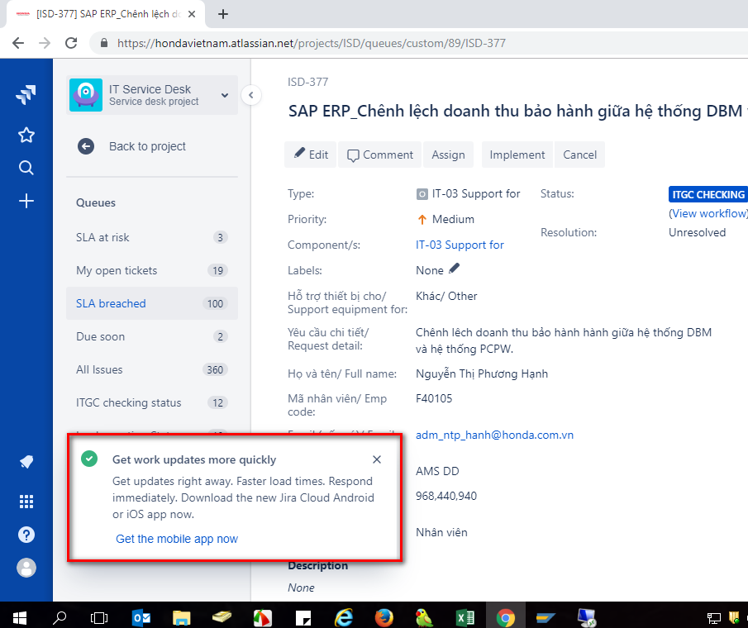Open Windows taskbar search

coord(60,618)
